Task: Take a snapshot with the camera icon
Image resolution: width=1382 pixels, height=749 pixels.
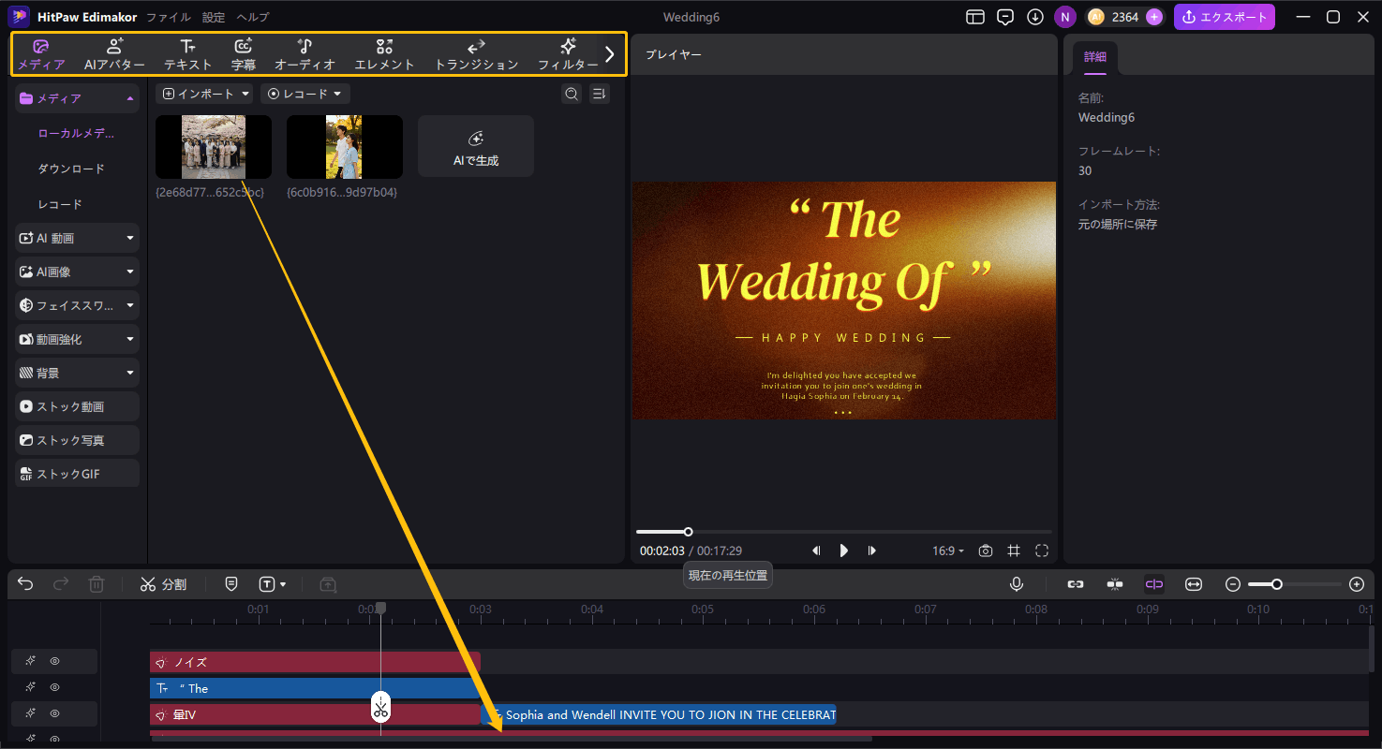Action: (986, 551)
